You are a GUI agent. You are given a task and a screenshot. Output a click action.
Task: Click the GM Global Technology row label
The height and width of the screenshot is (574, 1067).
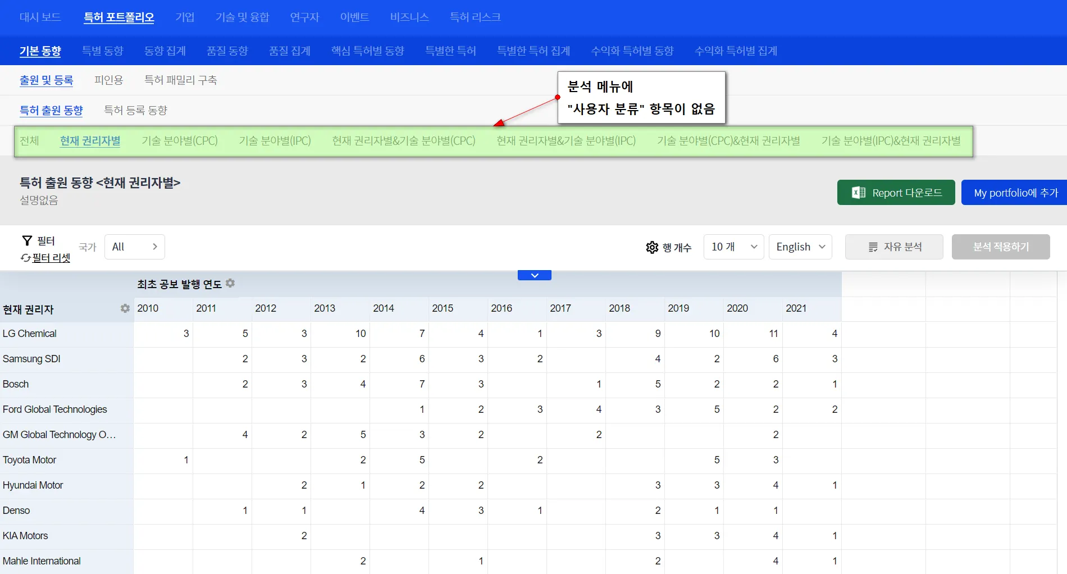(60, 435)
